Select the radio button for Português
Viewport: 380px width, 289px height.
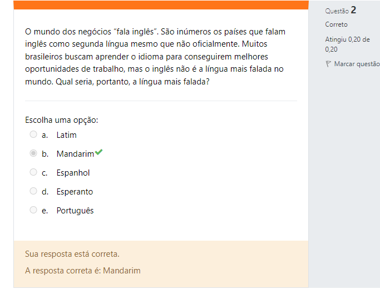(33, 210)
